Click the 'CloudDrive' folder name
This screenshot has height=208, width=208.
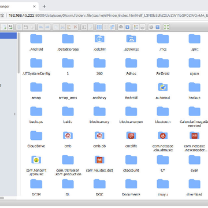36,146
